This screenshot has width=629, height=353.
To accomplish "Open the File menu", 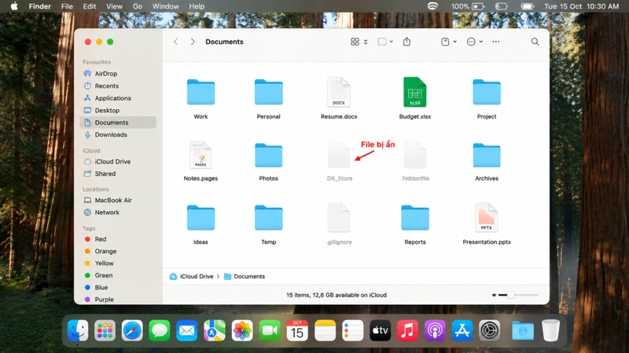I will tap(67, 6).
